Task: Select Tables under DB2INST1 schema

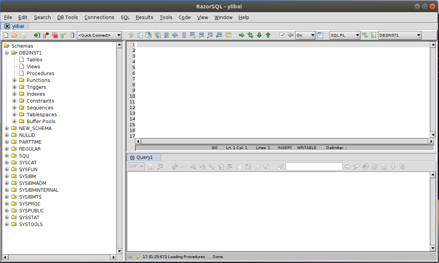Action: [x=34, y=59]
